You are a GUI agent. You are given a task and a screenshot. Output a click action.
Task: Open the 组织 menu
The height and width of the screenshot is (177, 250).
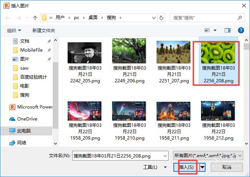click(x=14, y=30)
